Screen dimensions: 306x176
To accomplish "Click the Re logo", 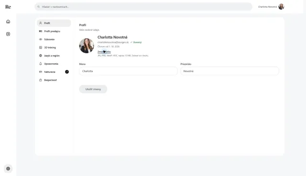I will tap(8, 7).
